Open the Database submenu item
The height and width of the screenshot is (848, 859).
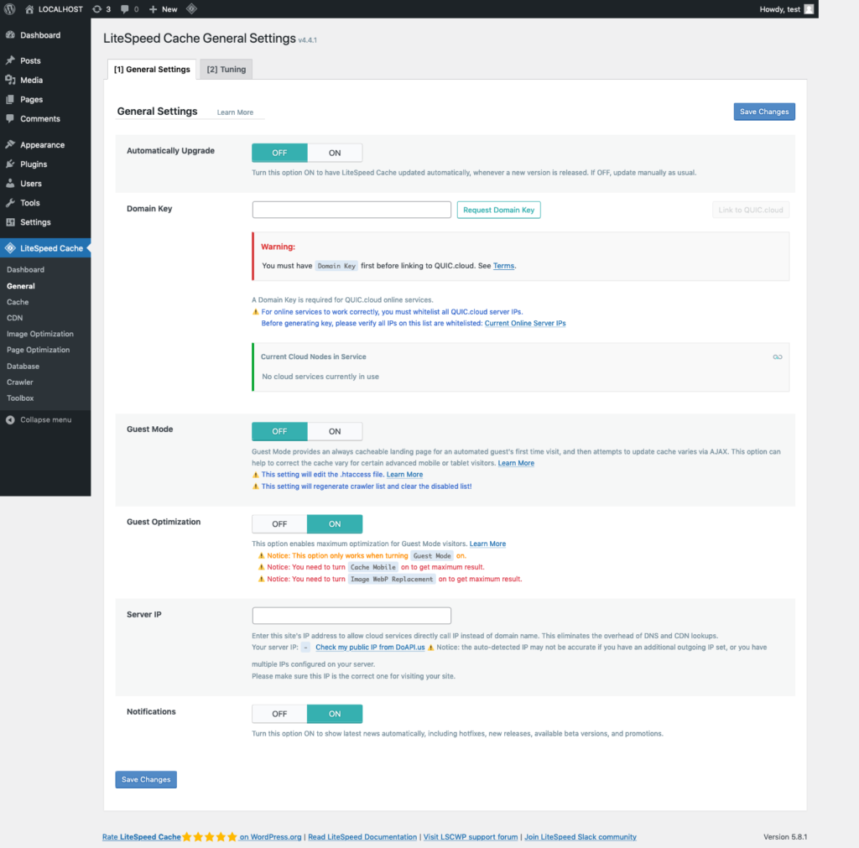pos(23,366)
